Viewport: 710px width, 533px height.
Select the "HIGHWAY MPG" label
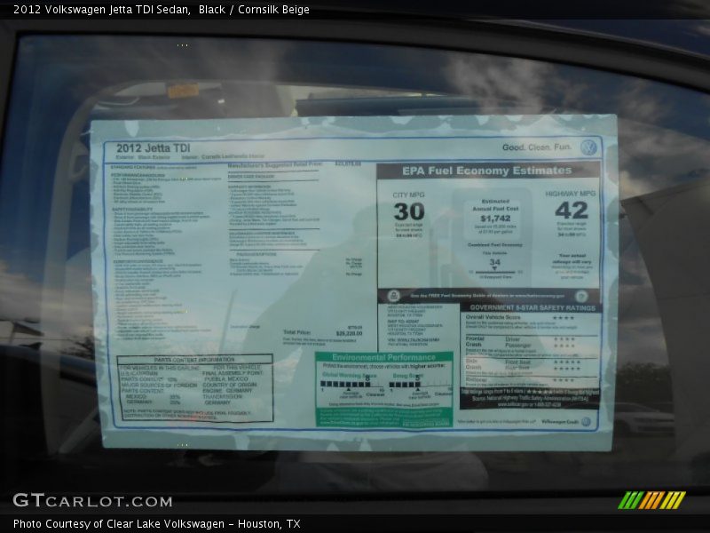[570, 194]
